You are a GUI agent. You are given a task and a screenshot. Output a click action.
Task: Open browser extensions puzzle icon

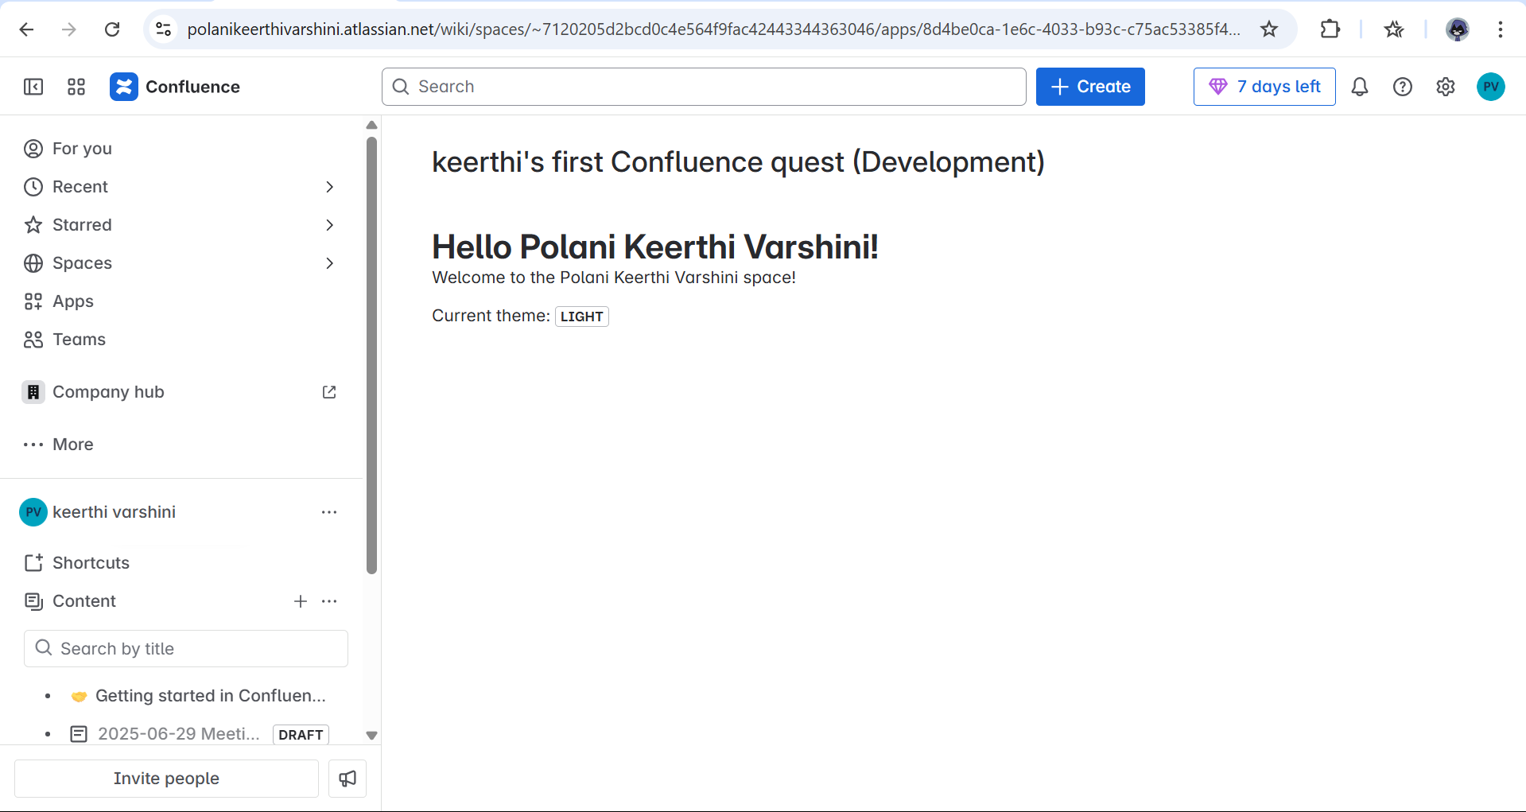(x=1330, y=29)
